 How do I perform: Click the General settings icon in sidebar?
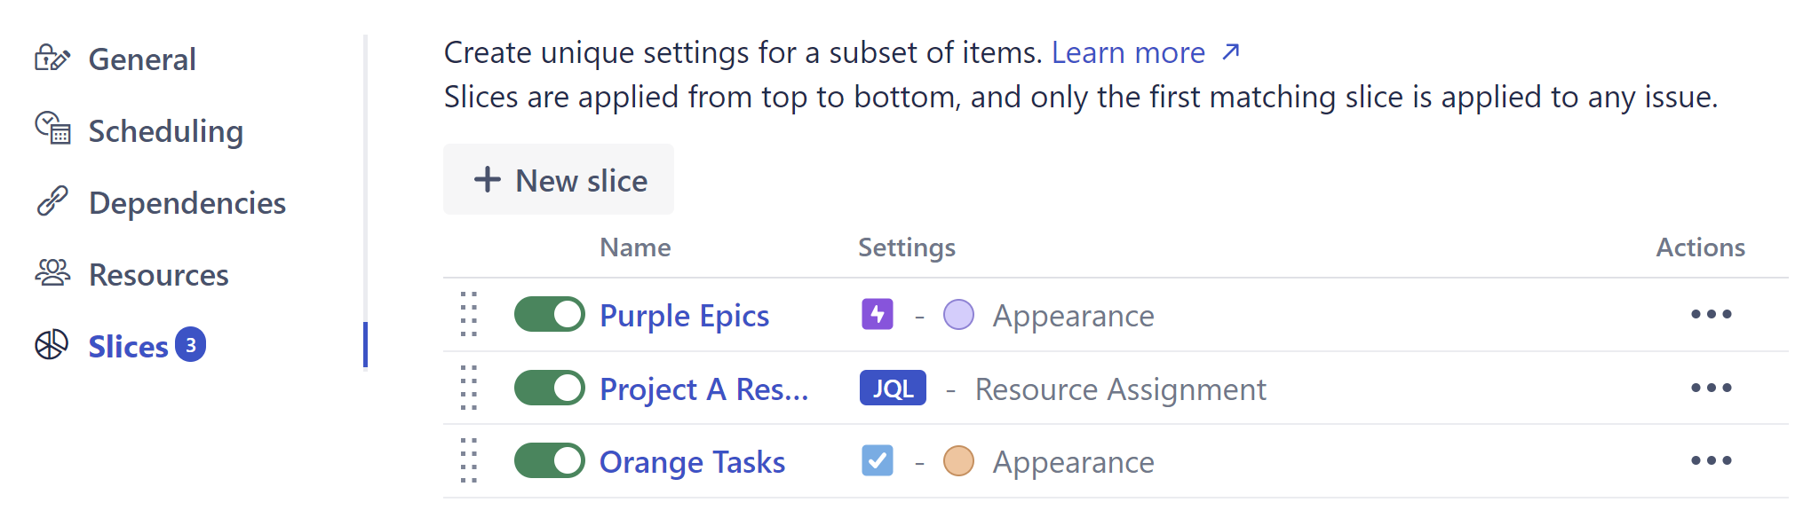point(52,59)
